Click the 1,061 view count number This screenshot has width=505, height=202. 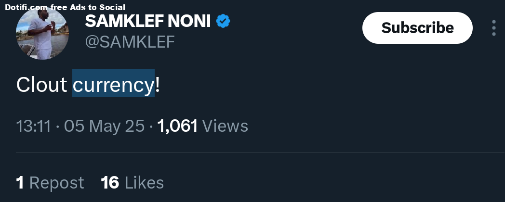177,126
